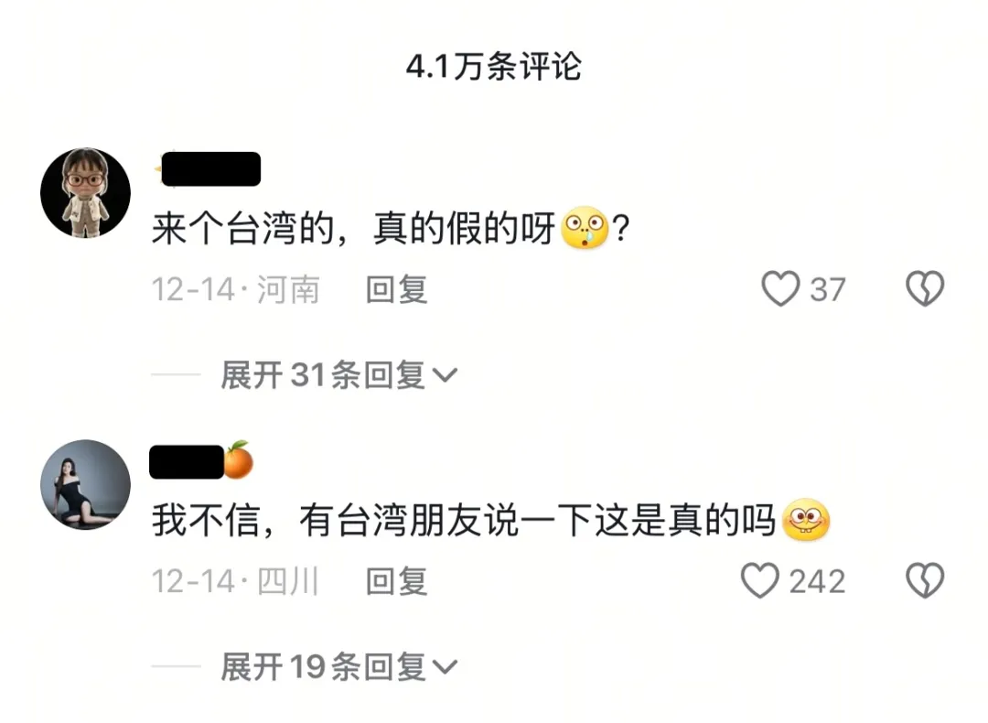Dislike the Sichuan comment via broken heart

point(924,580)
